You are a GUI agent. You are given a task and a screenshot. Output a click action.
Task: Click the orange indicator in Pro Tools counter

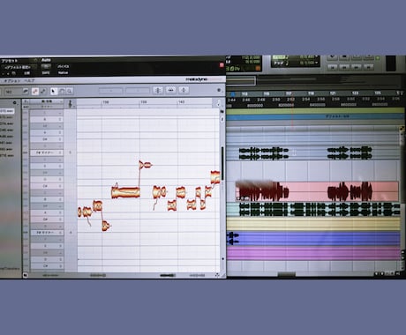pos(258,69)
